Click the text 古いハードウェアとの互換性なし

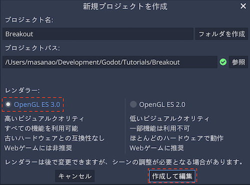[54, 138]
